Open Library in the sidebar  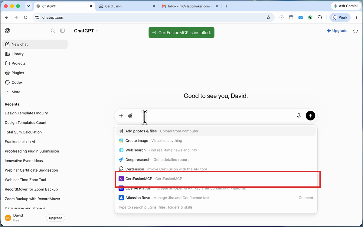[x=35, y=54]
